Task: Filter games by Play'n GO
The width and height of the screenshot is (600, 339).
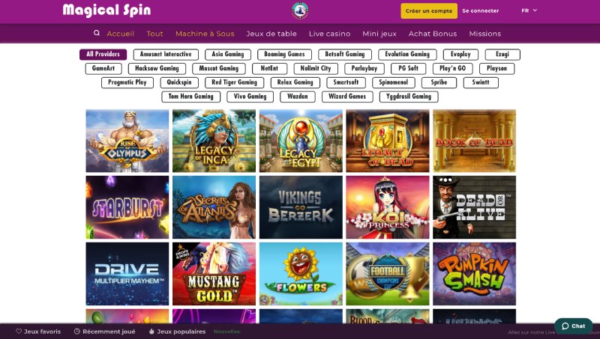Action: pyautogui.click(x=453, y=68)
